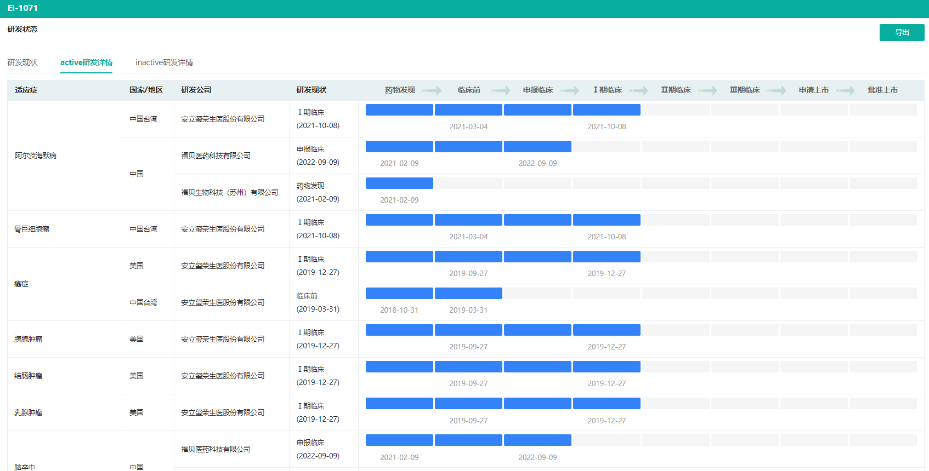Switch to the 研发现状 tab
This screenshot has width=929, height=471.
tap(22, 62)
